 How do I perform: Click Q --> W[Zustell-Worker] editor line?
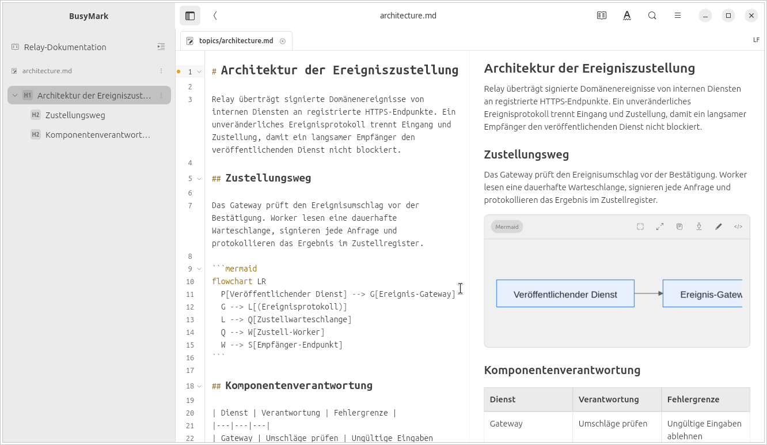tap(272, 332)
